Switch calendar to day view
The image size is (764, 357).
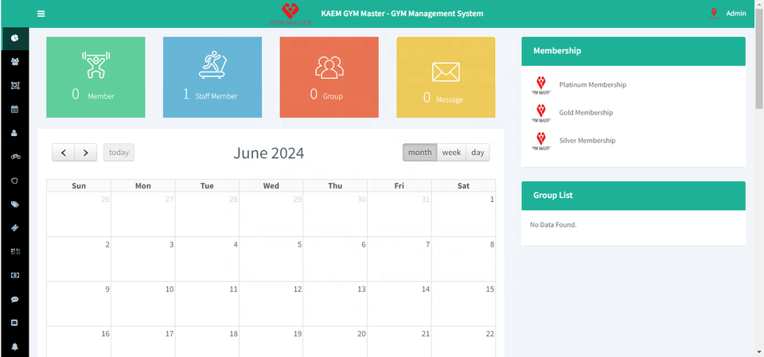point(478,153)
